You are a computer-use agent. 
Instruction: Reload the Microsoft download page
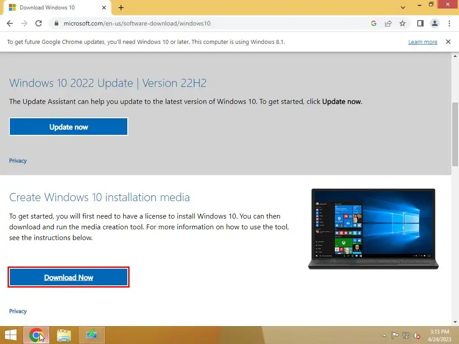(39, 23)
